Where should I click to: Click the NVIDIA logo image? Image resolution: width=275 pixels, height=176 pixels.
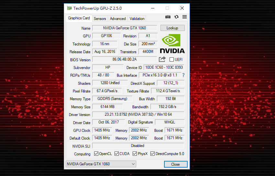point(172,44)
